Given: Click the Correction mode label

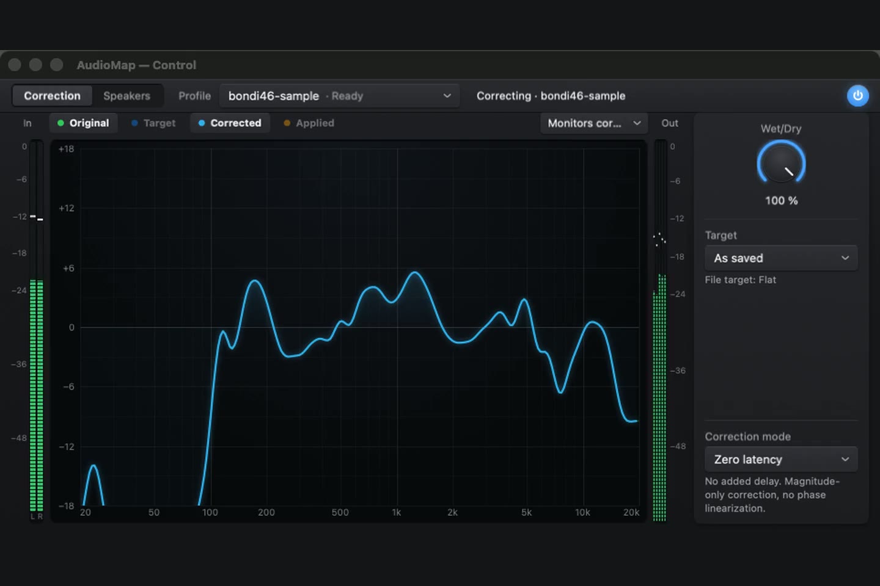Looking at the screenshot, I should 747,437.
